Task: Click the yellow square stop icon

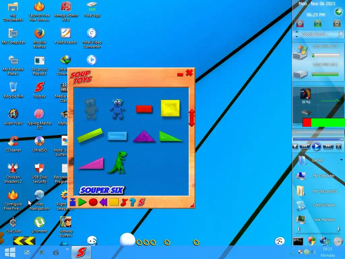Action: pos(114,202)
